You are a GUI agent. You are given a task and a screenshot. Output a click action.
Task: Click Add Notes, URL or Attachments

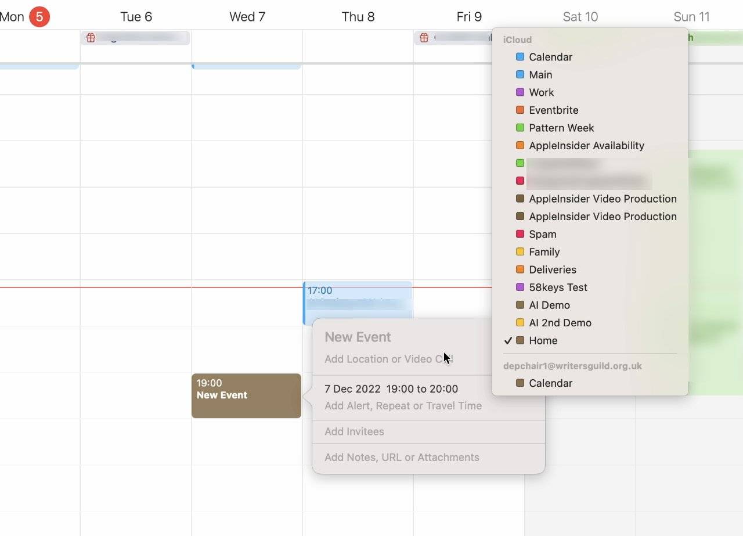coord(402,457)
